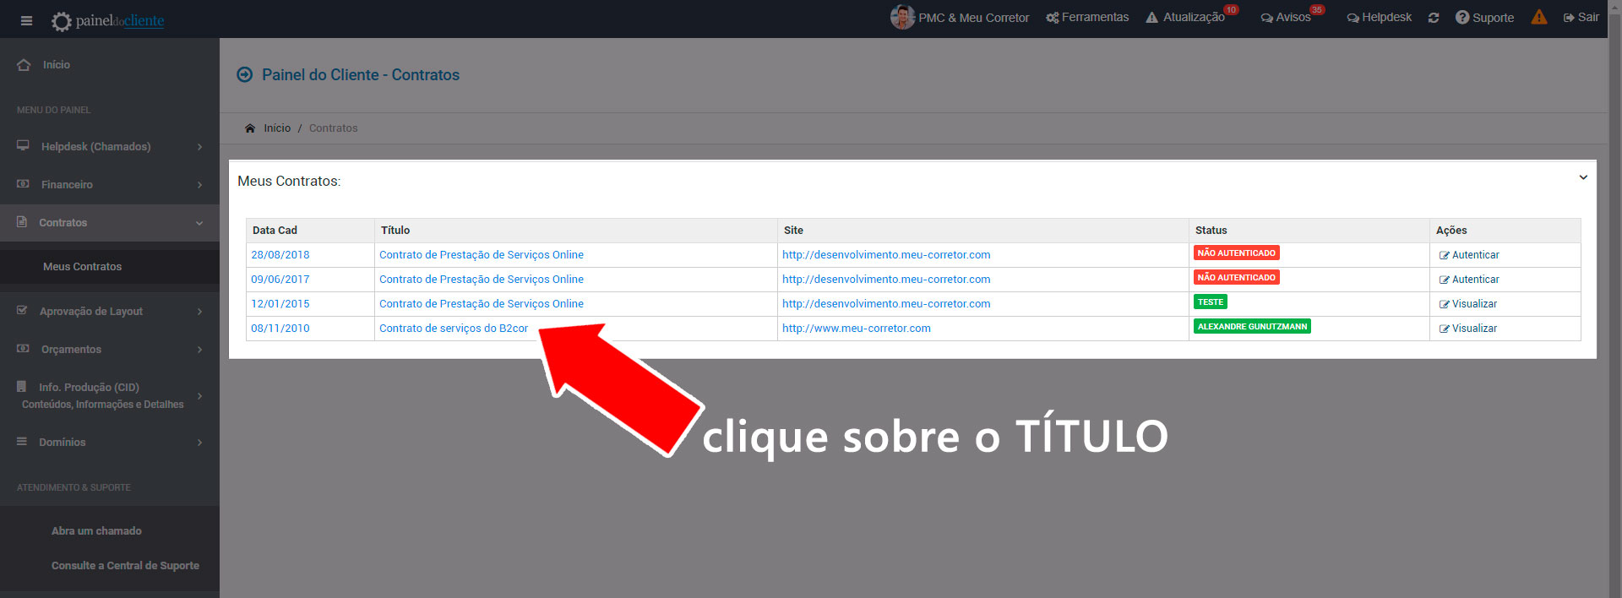Open Atualização alerts in top bar
Viewport: 1622px width, 598px height.
pos(1185,18)
